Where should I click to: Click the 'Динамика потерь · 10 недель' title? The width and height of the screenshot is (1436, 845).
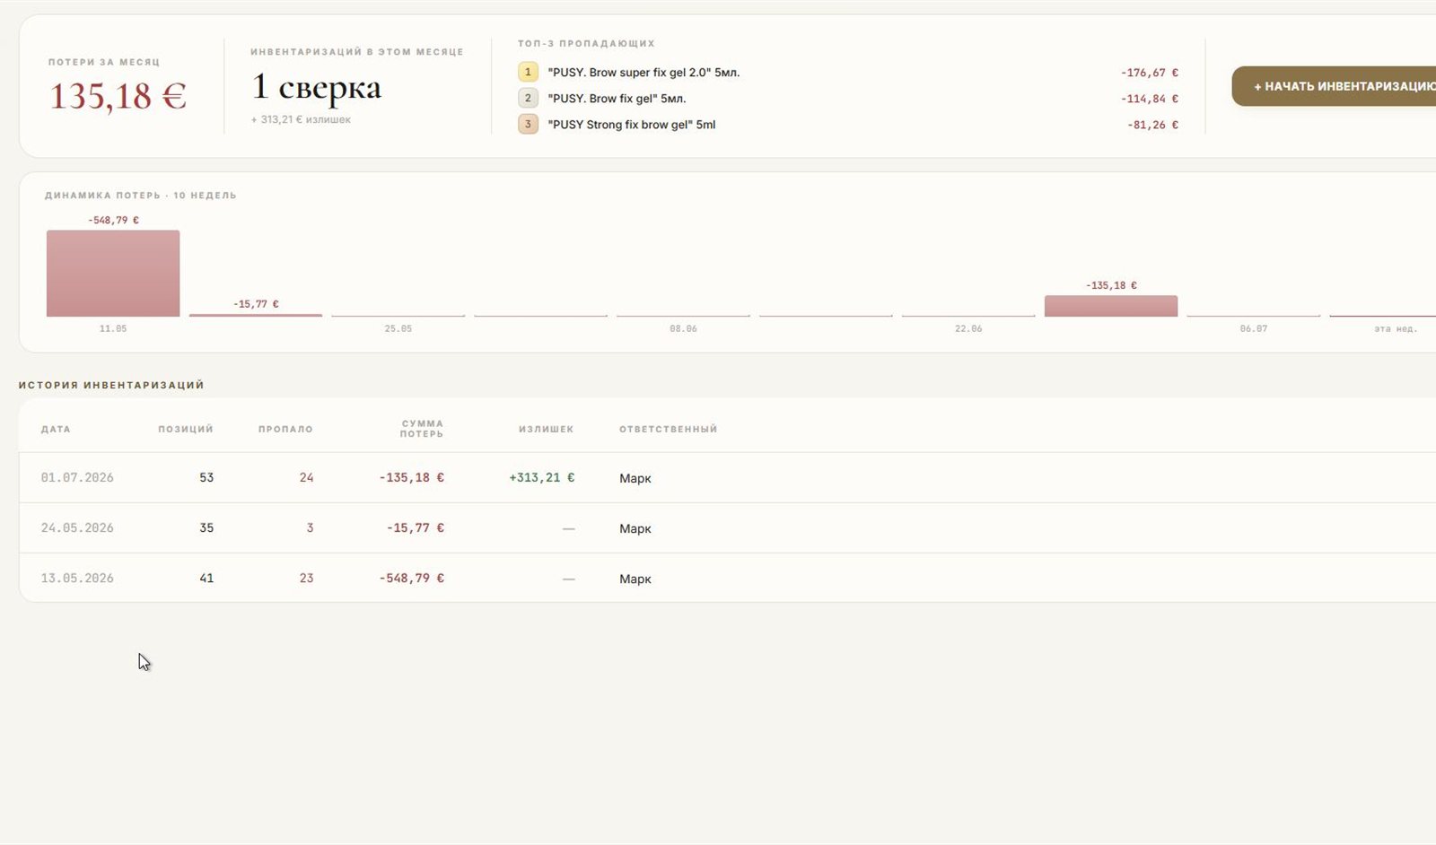coord(141,195)
